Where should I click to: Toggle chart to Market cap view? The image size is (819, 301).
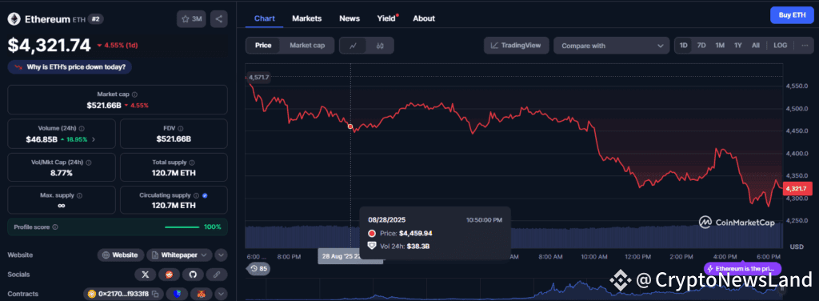[x=307, y=46]
